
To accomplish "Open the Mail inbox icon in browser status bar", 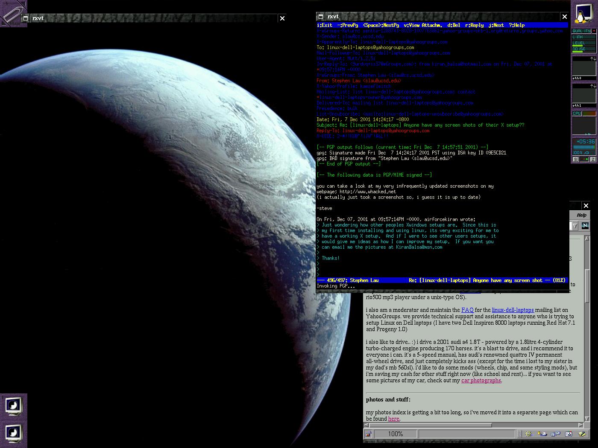I will tap(542, 434).
